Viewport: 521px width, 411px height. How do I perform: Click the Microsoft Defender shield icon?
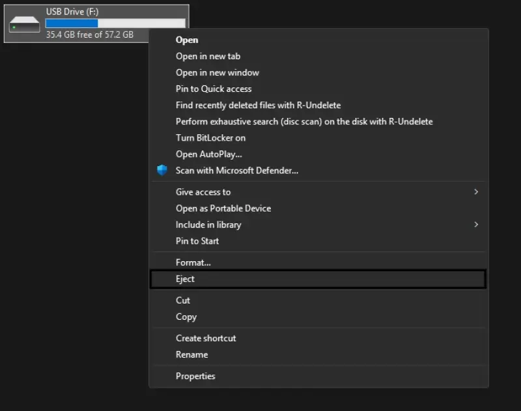point(162,170)
